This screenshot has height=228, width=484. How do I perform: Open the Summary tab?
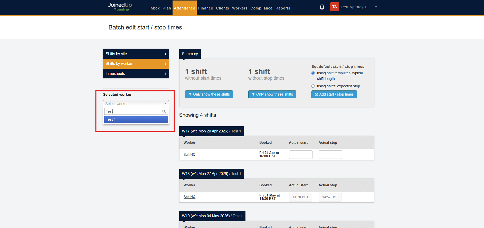[x=190, y=54]
